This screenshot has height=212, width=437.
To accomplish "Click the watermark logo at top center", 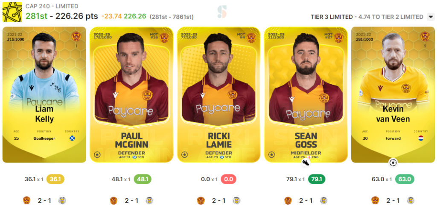I will (222, 12).
